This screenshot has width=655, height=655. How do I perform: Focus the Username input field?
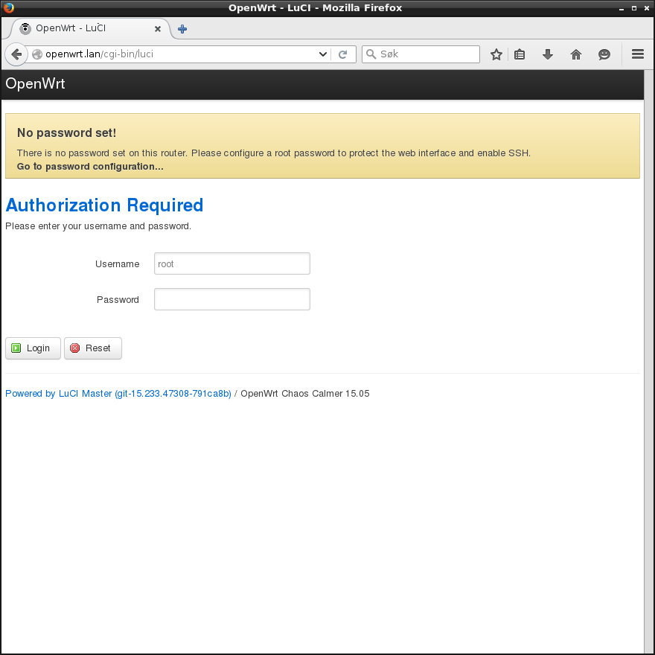[x=231, y=263]
